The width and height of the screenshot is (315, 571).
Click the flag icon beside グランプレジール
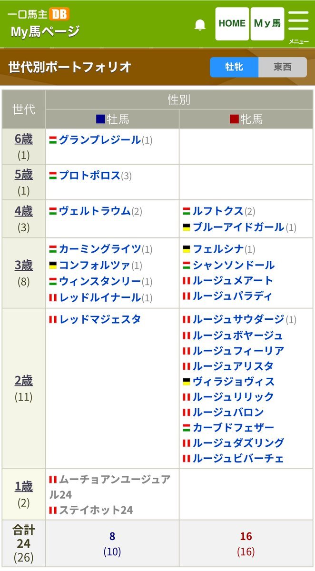pyautogui.click(x=53, y=140)
